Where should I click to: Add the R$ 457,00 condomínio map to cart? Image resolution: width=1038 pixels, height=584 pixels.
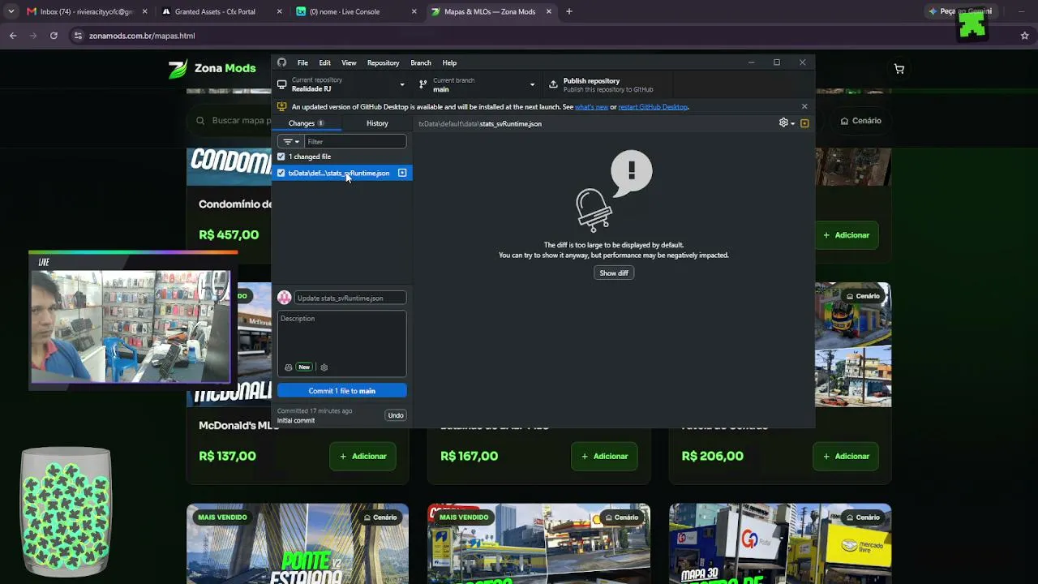click(x=846, y=235)
